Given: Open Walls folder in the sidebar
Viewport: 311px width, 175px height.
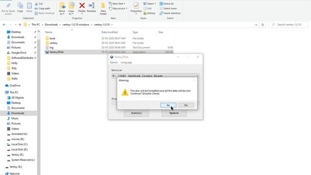Looking at the screenshot, I should pyautogui.click(x=14, y=79).
